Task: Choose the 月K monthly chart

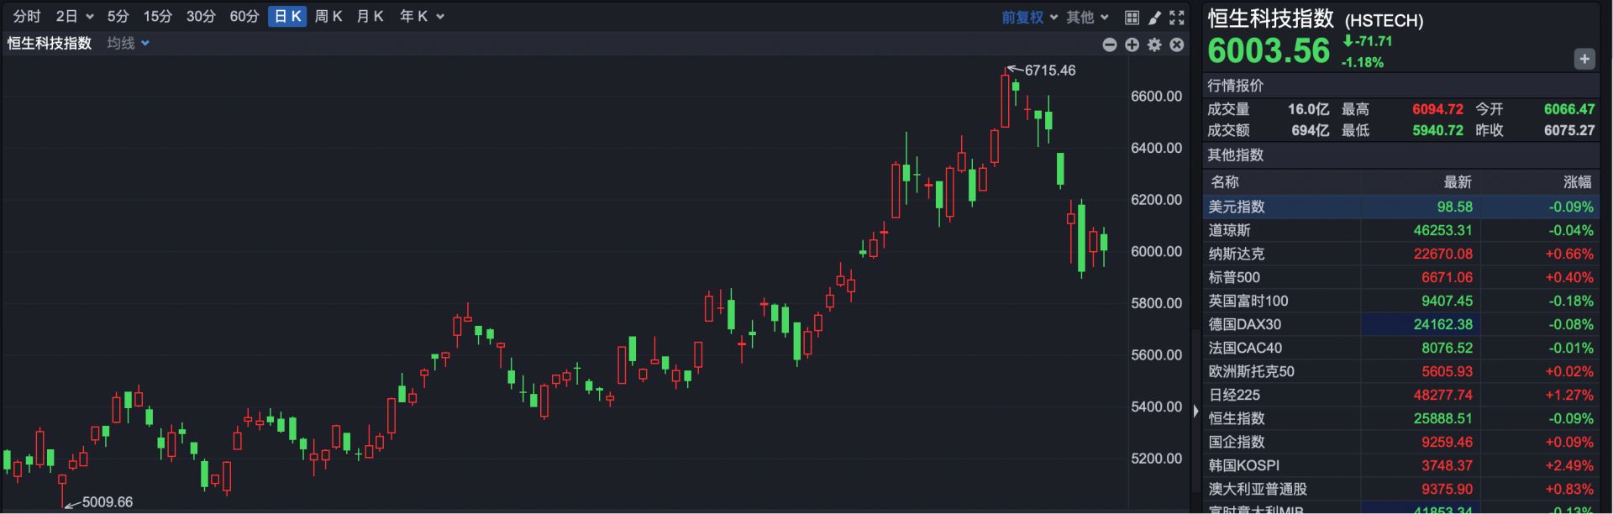Action: [x=370, y=16]
